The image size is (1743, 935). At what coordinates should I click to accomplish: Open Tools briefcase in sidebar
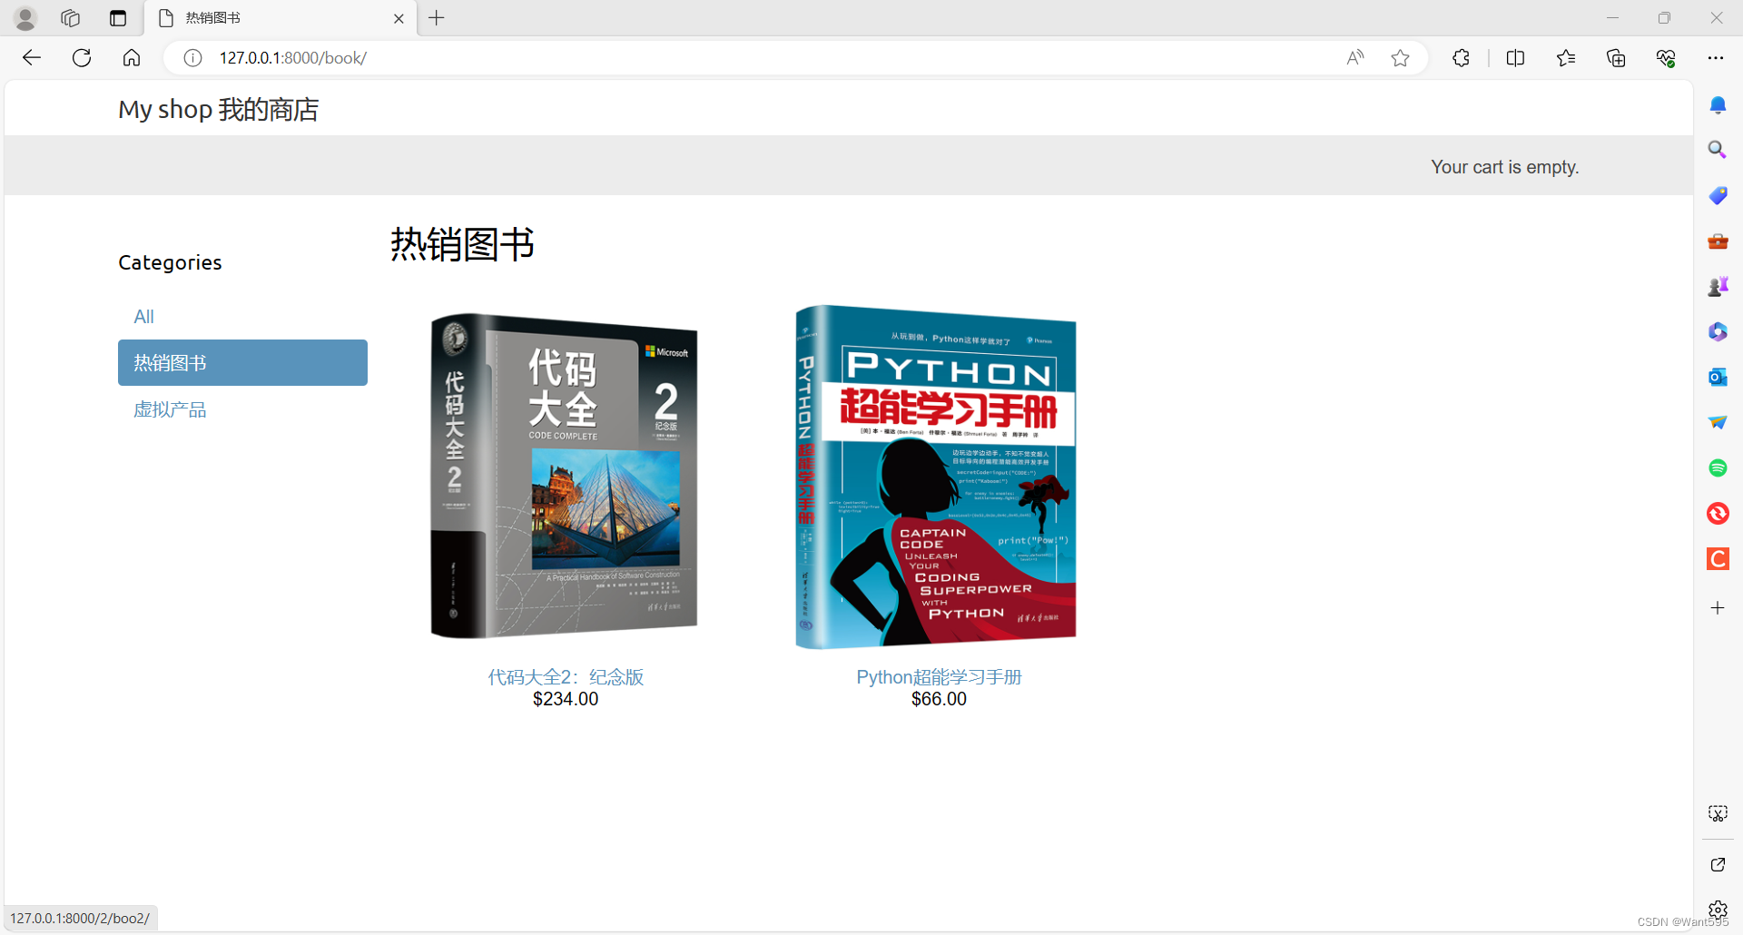tap(1718, 241)
